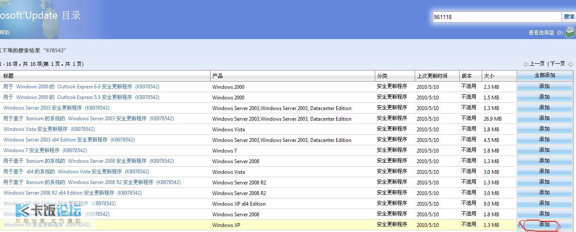Screen dimensions: 576x232
Task: Open the Windows 7 安全更新程序 link
Action: point(45,150)
